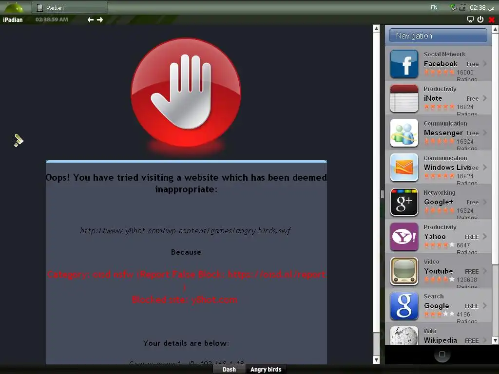Click the 02:38:59 AM time display

pos(52,19)
